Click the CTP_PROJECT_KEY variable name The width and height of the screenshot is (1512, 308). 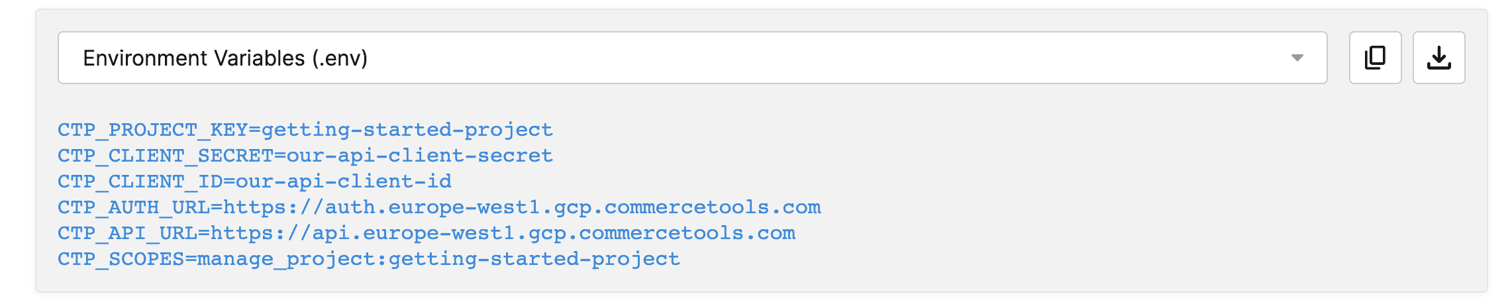(153, 130)
